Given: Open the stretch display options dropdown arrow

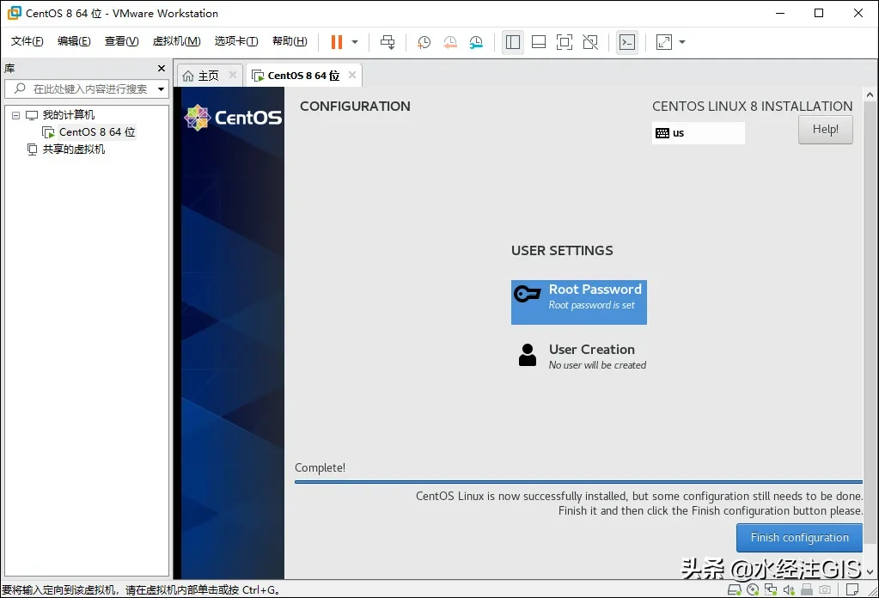Looking at the screenshot, I should pos(682,42).
